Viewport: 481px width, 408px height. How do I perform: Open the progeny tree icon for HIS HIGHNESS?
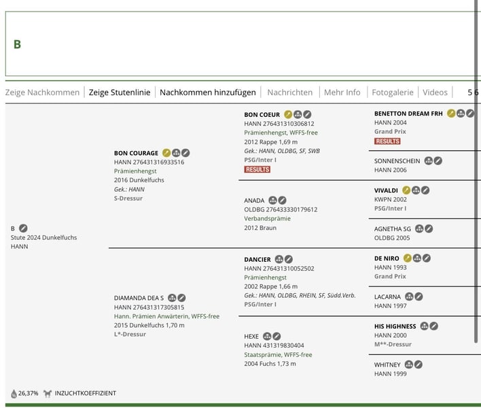pyautogui.click(x=424, y=326)
